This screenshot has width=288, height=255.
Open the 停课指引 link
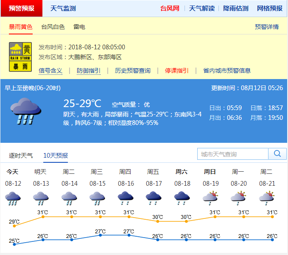[177, 71]
